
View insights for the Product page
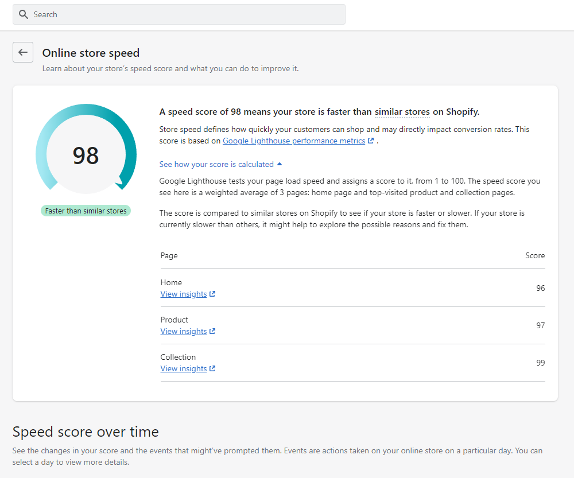click(x=183, y=331)
